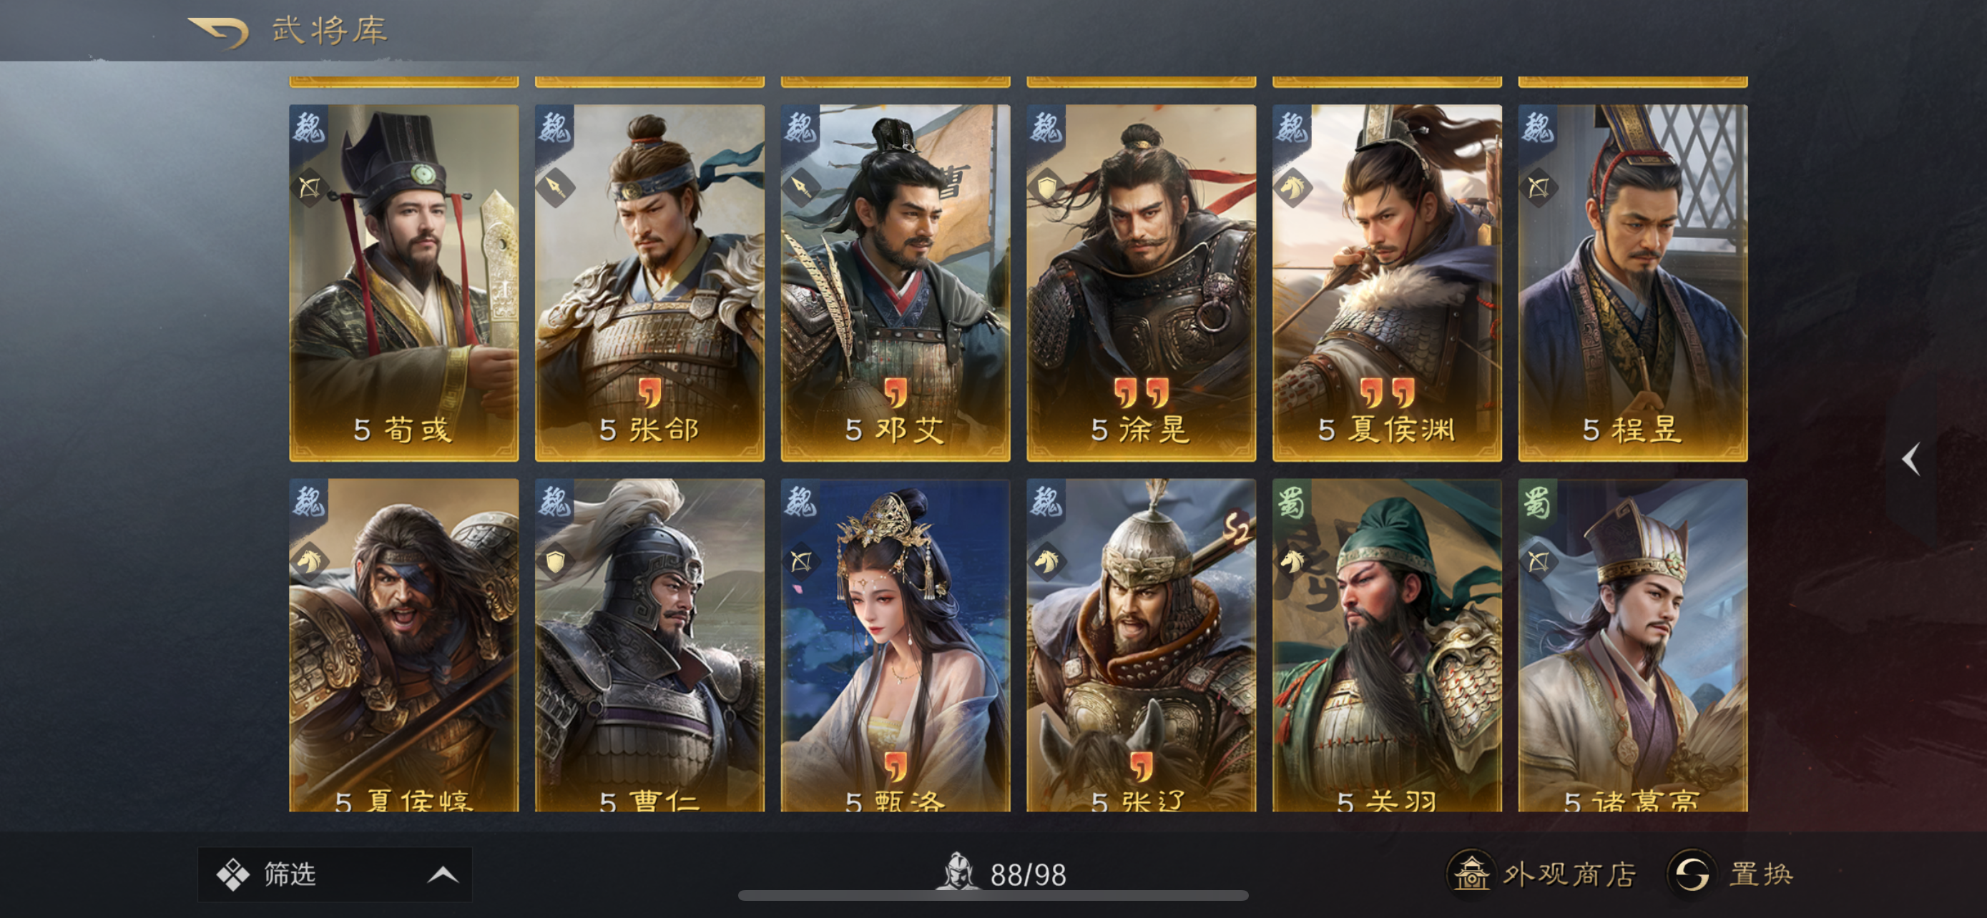
Task: Click the general count icon beside 88/98
Action: [956, 871]
